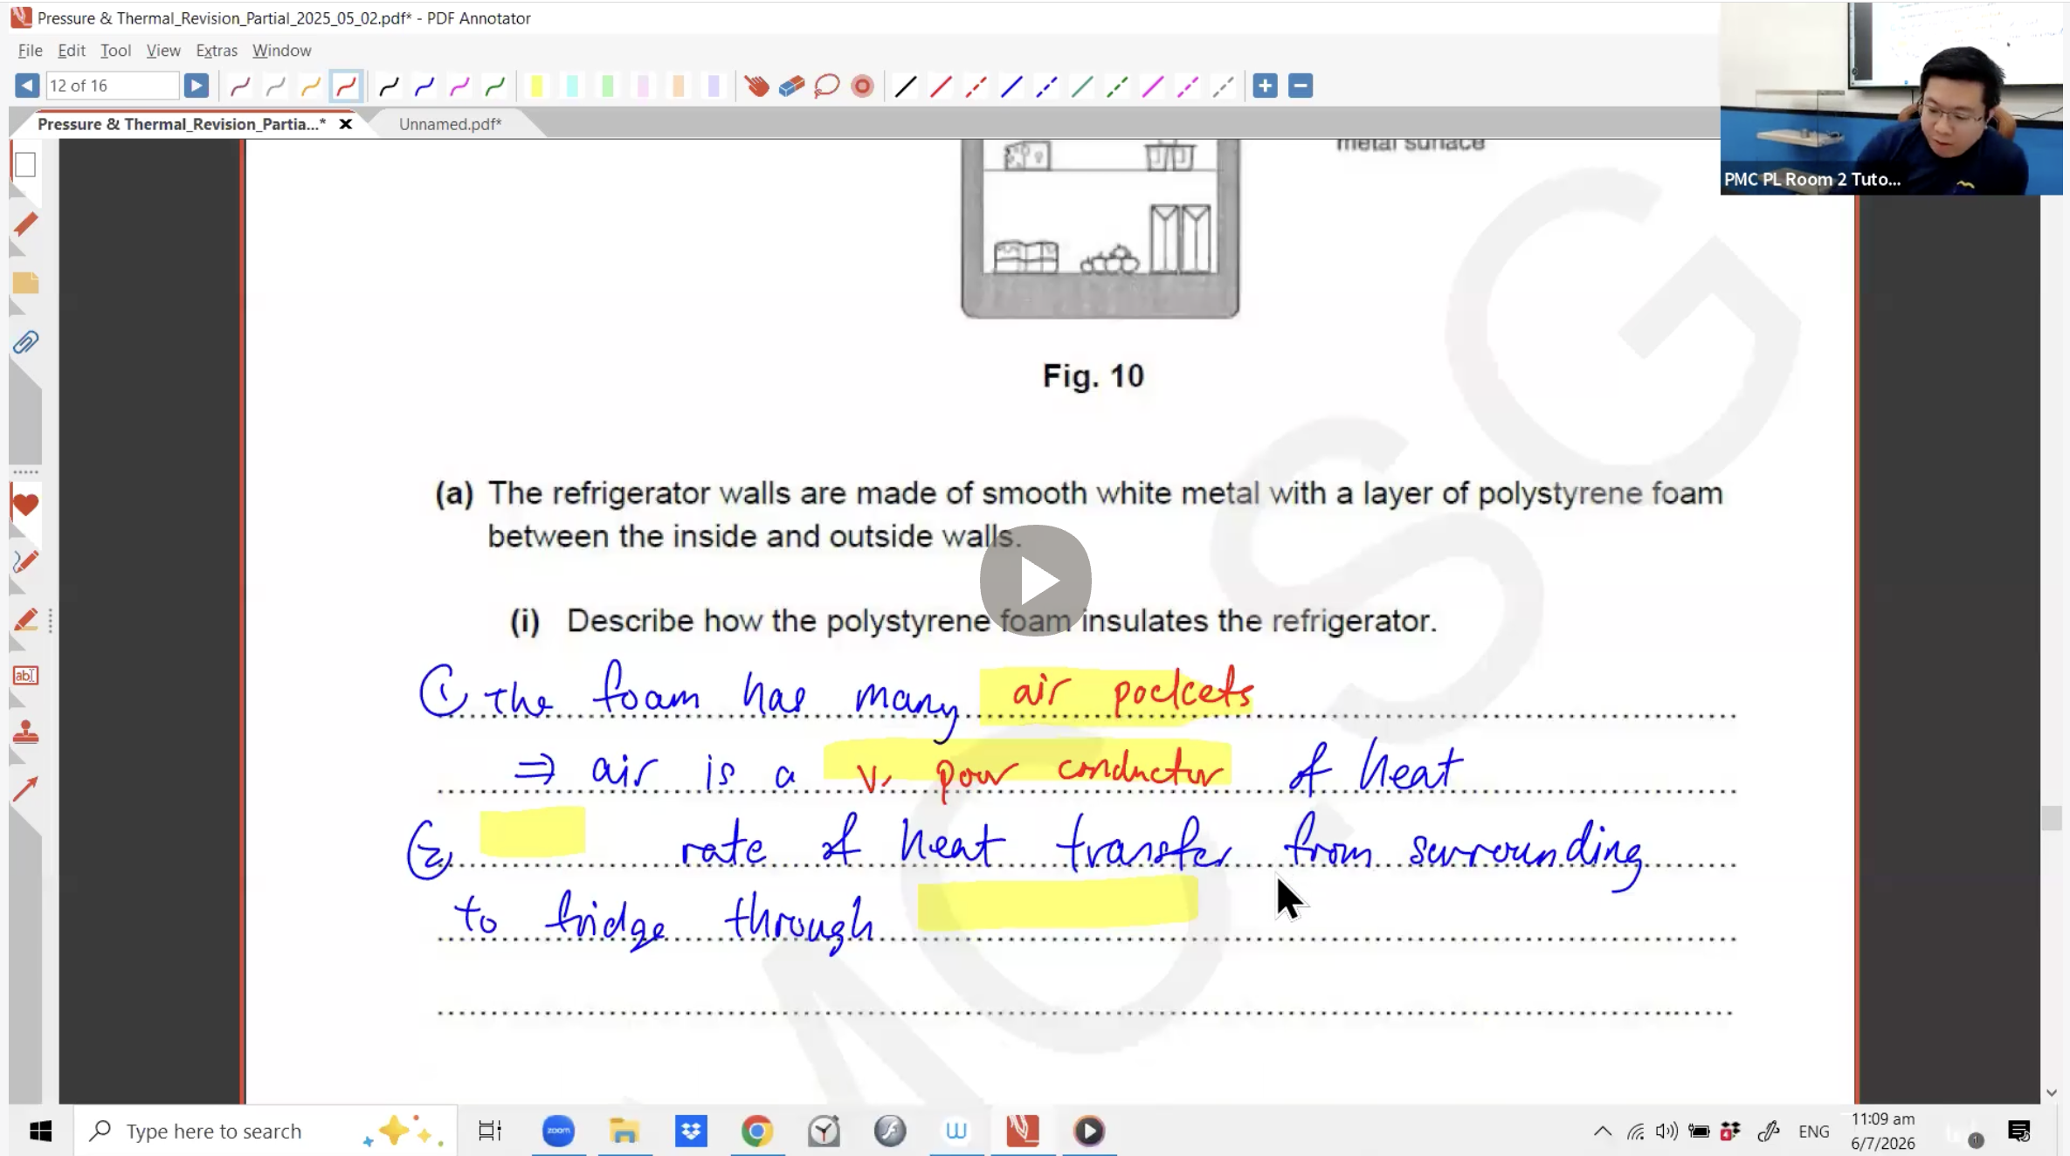Viewport: 2070px width, 1156px height.
Task: Select the freehand pen tool in sidebar
Action: [25, 561]
